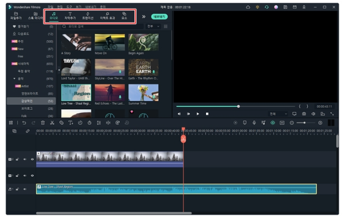Viewport: 344px width, 216px height.
Task: Mute the audio track 1 speaker
Action: 25,189
